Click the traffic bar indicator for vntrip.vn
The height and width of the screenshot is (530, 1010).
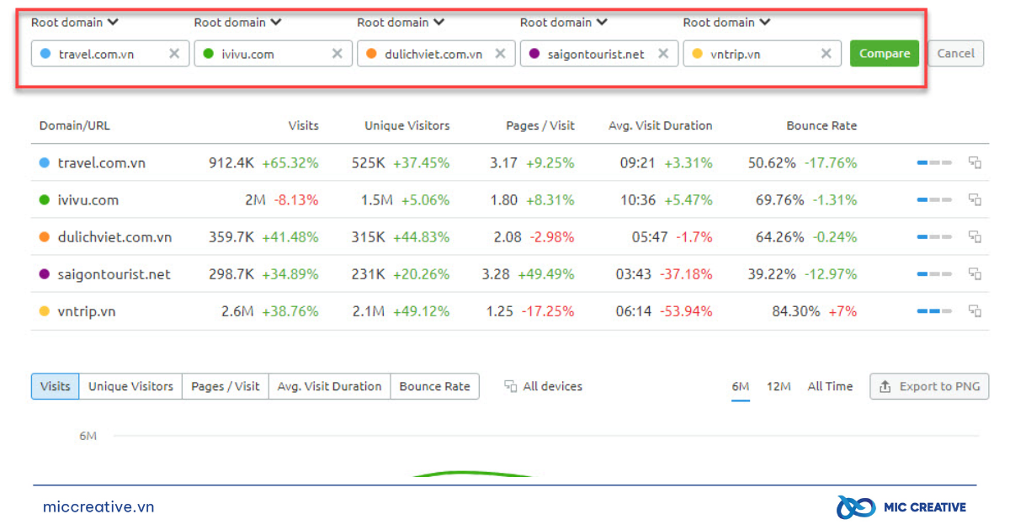(x=933, y=310)
